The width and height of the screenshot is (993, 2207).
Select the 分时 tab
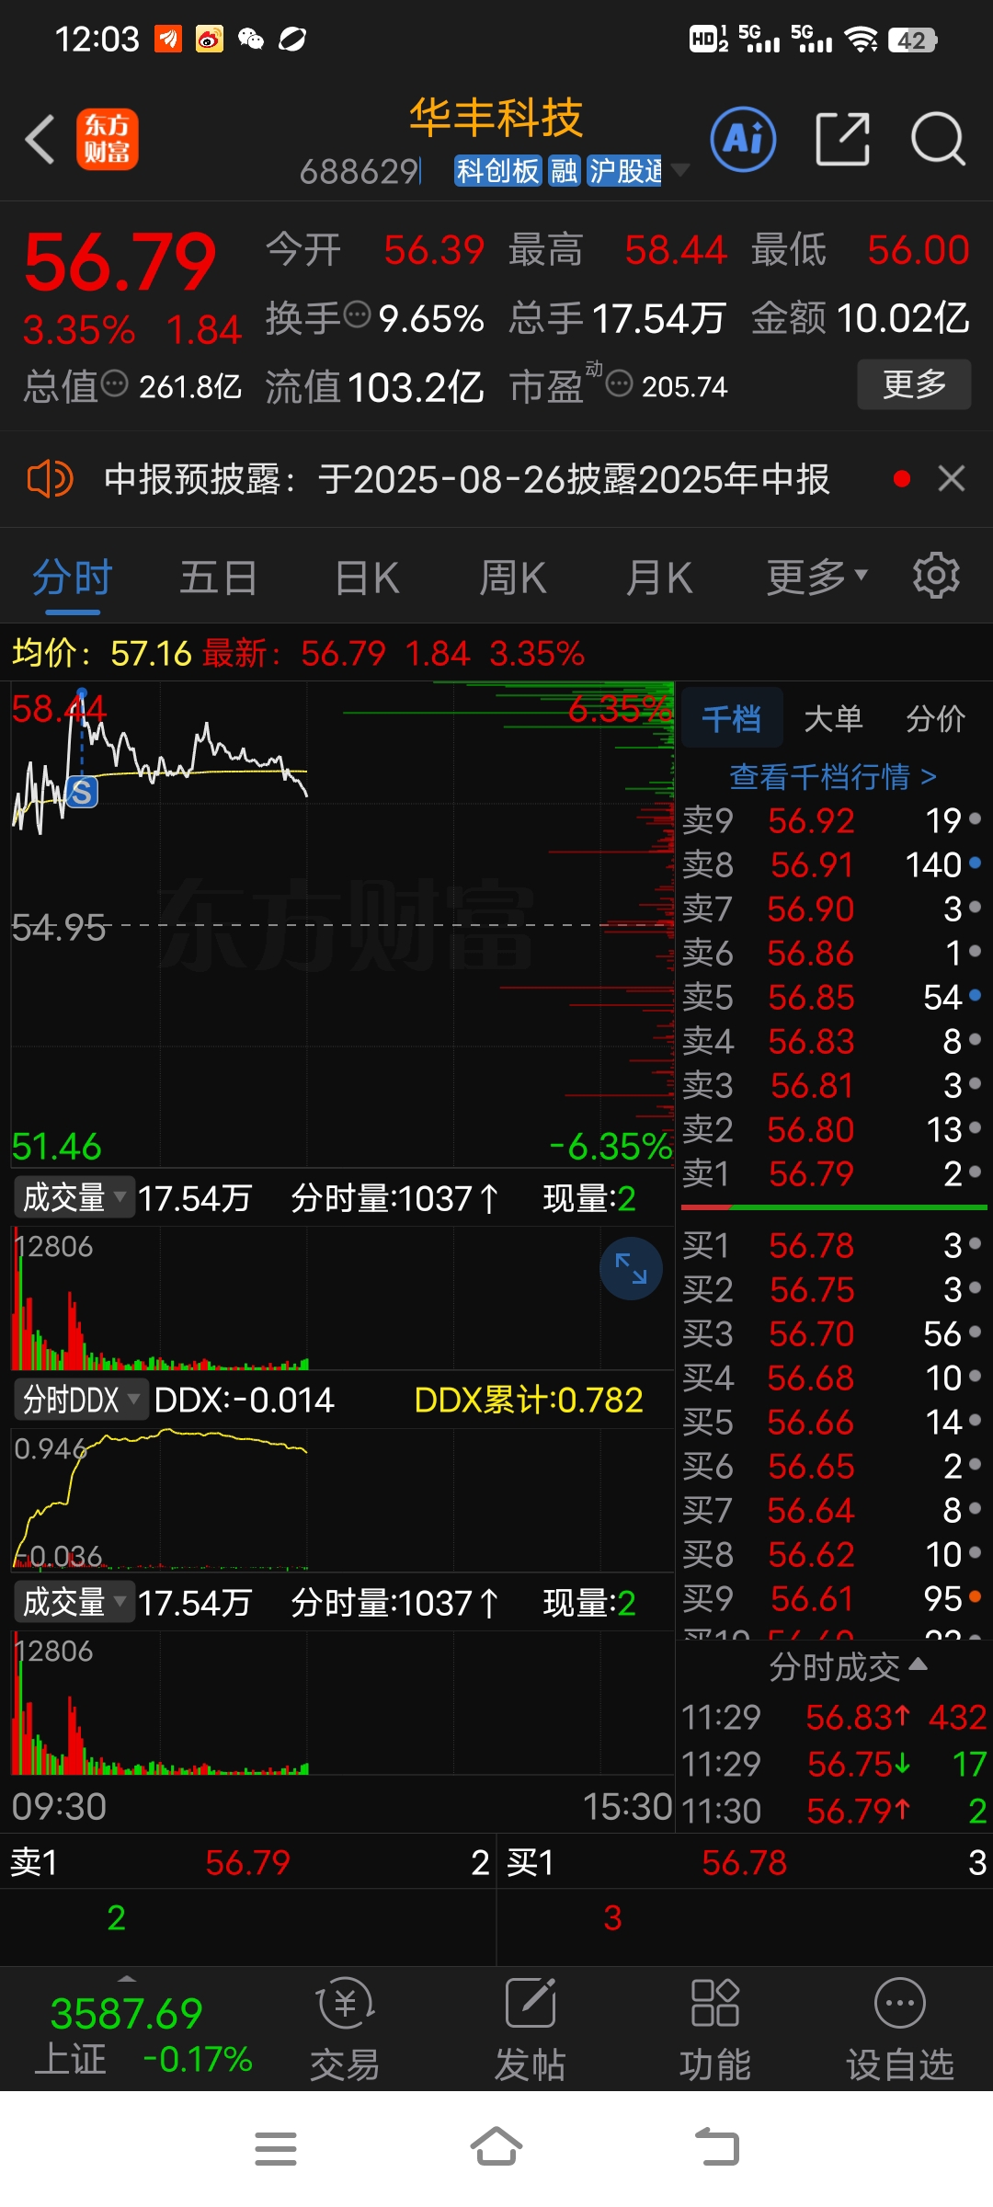[x=73, y=577]
